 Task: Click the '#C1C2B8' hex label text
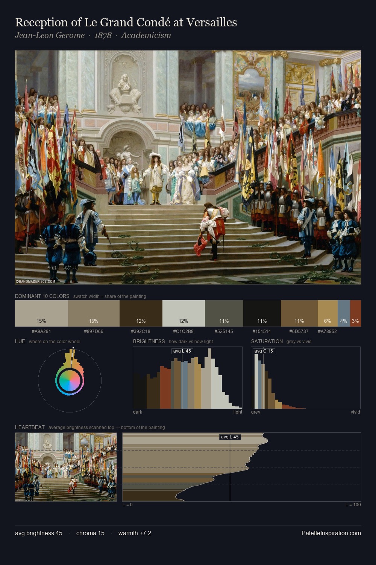click(x=183, y=331)
